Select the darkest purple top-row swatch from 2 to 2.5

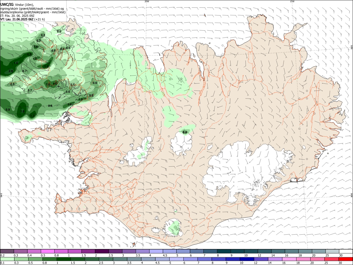(x=101, y=251)
